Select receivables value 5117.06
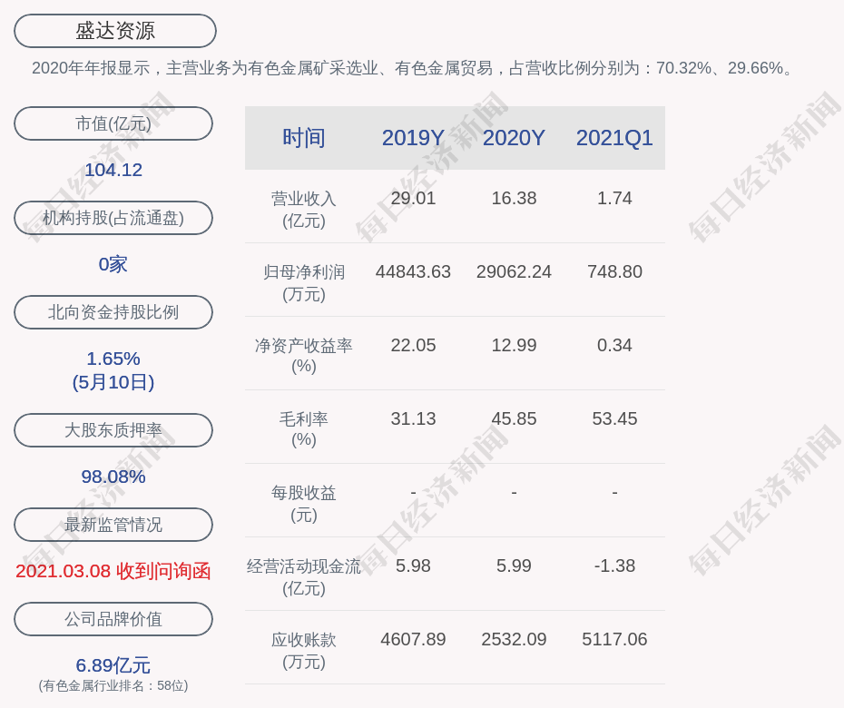The image size is (844, 708). coord(614,640)
